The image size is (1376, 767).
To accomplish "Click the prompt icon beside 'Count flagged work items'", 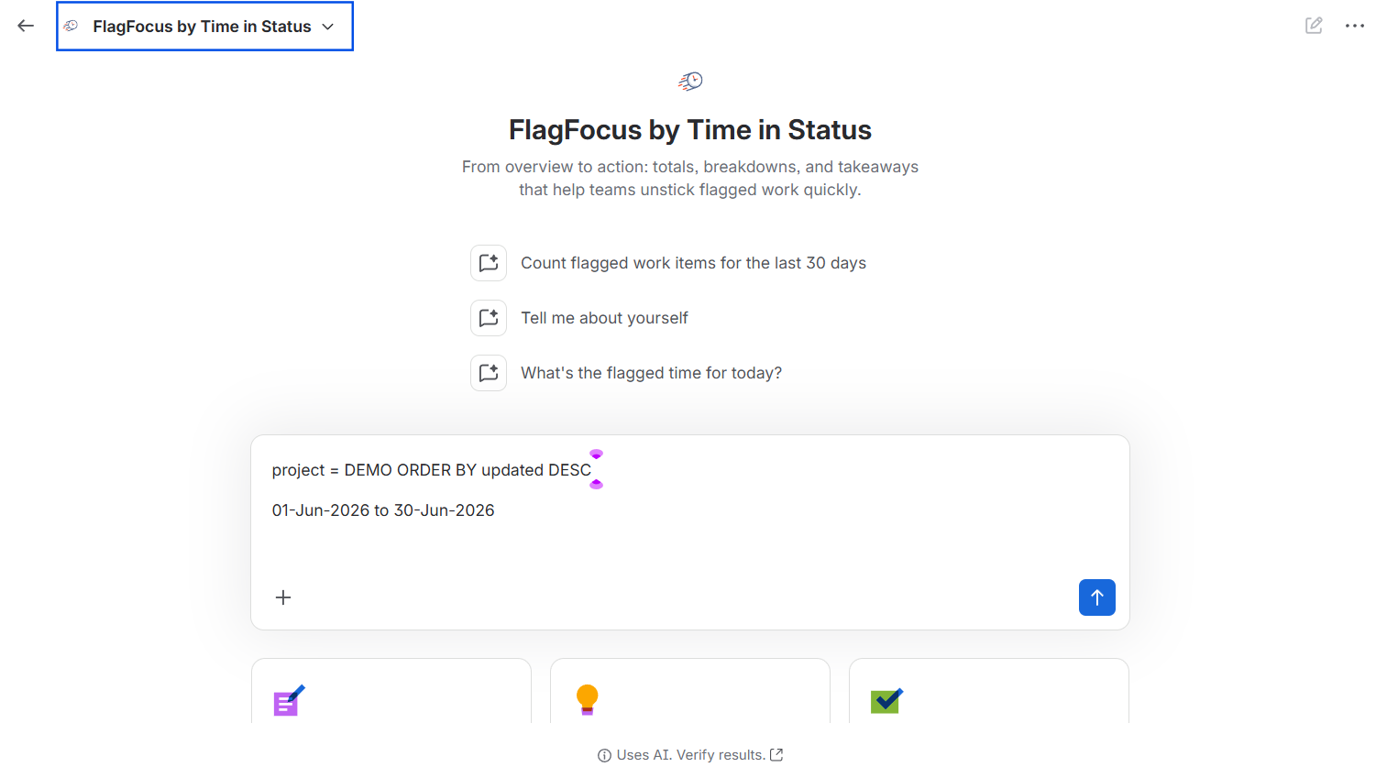I will pos(489,263).
